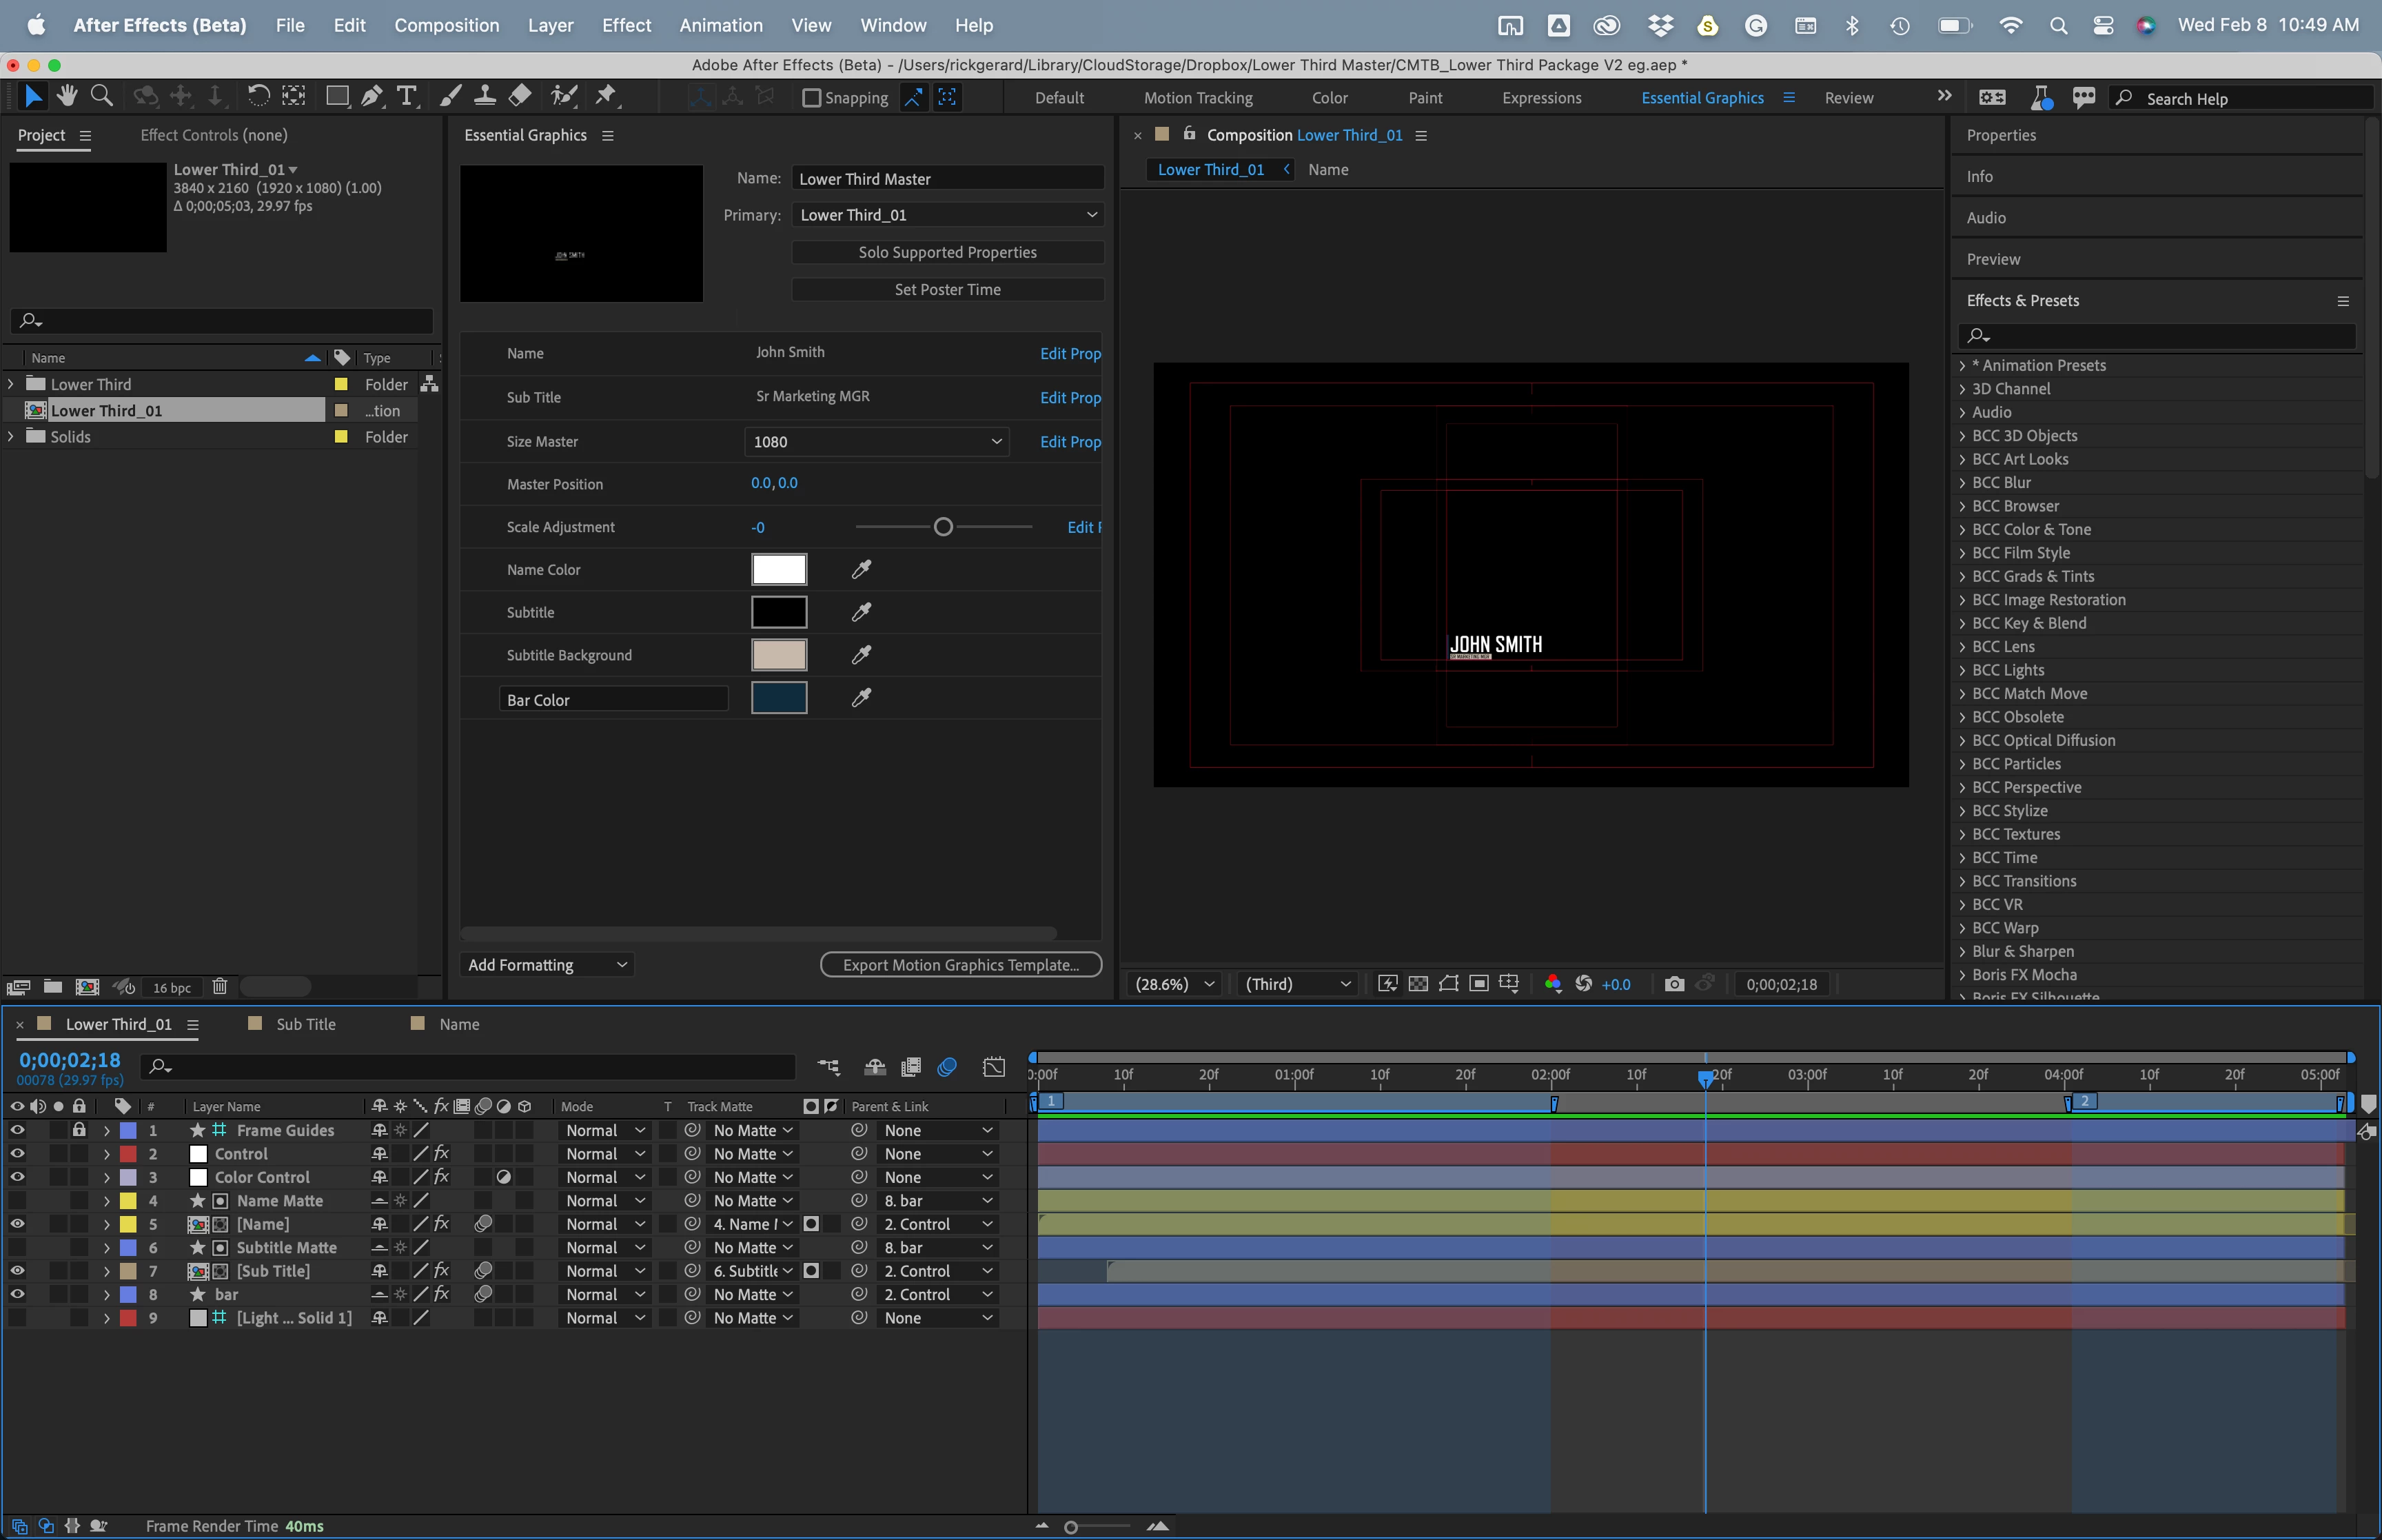Screen dimensions: 2382x1540
Task: Take a snapshot with camera icon
Action: pos(1674,984)
